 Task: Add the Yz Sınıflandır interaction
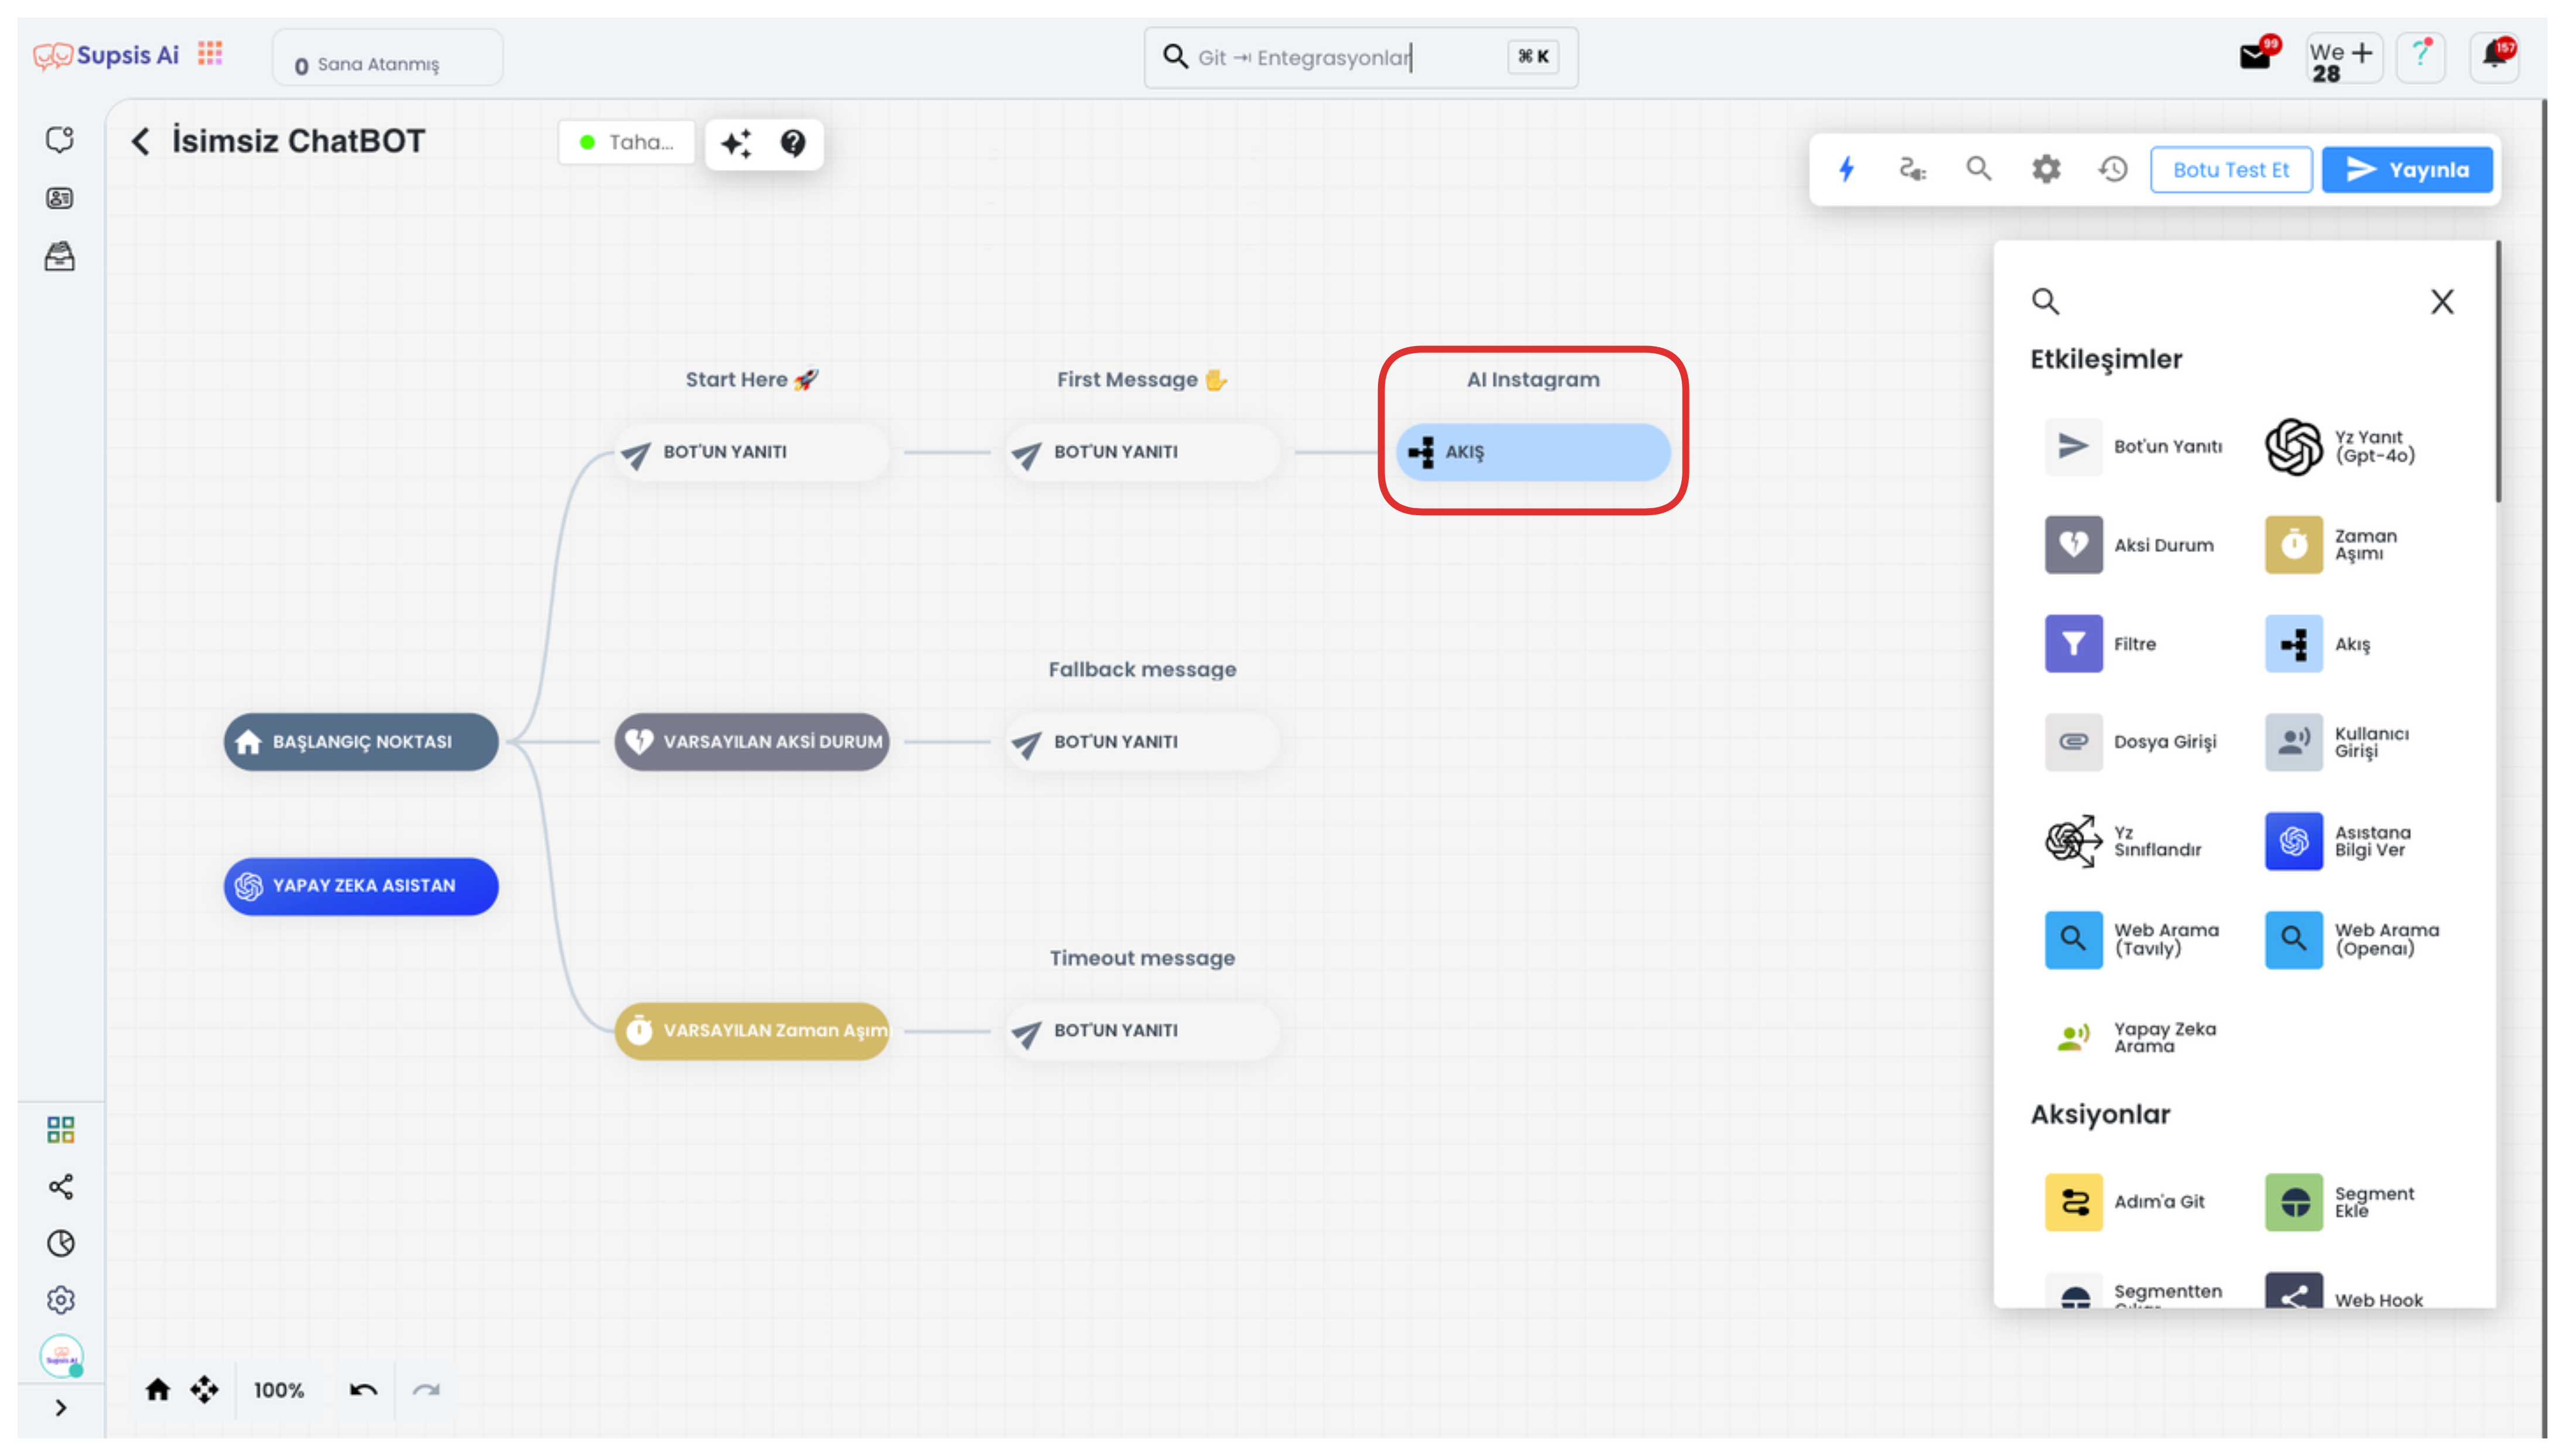point(2124,841)
